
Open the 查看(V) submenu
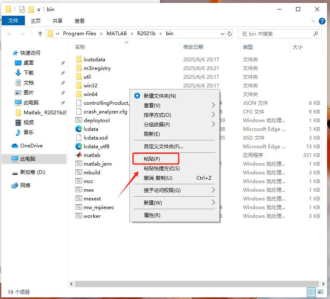175,105
